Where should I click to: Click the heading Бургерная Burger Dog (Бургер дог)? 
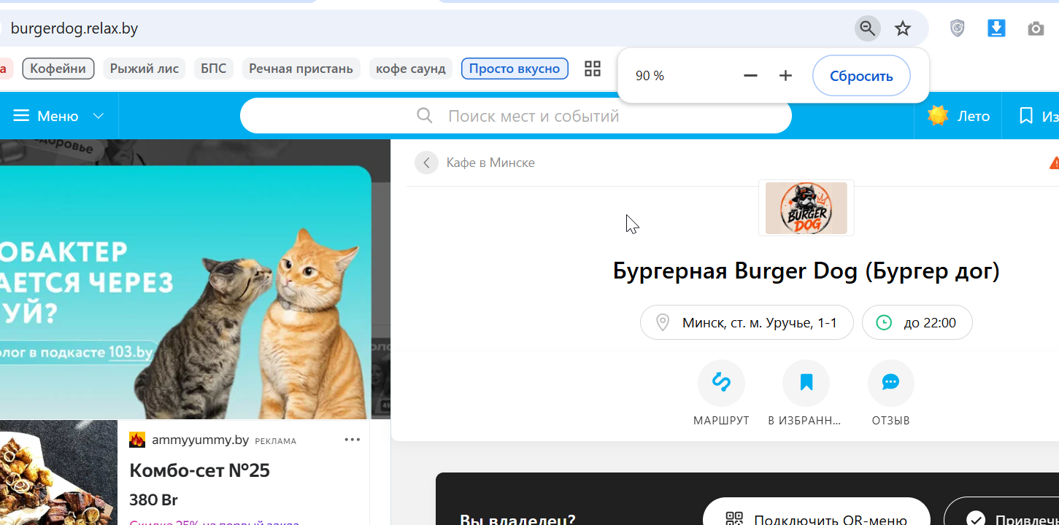806,271
